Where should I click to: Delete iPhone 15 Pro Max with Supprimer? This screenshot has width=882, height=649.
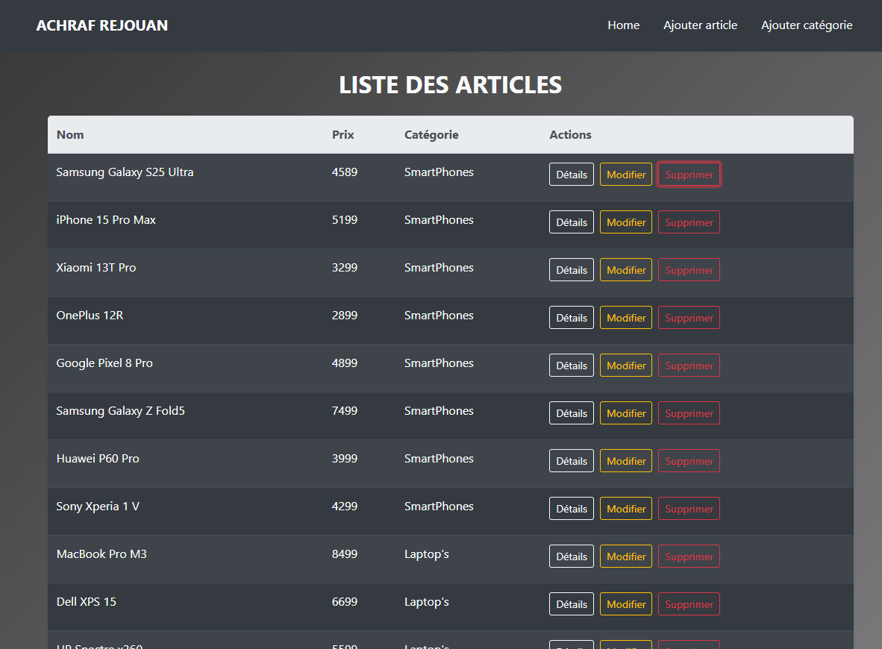coord(689,222)
